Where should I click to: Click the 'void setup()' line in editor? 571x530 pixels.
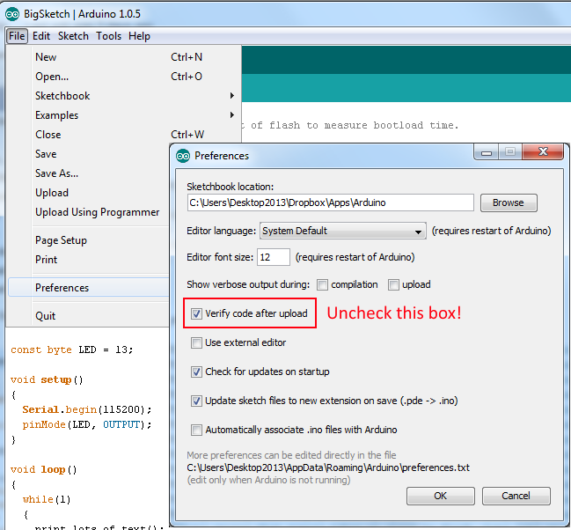[47, 379]
